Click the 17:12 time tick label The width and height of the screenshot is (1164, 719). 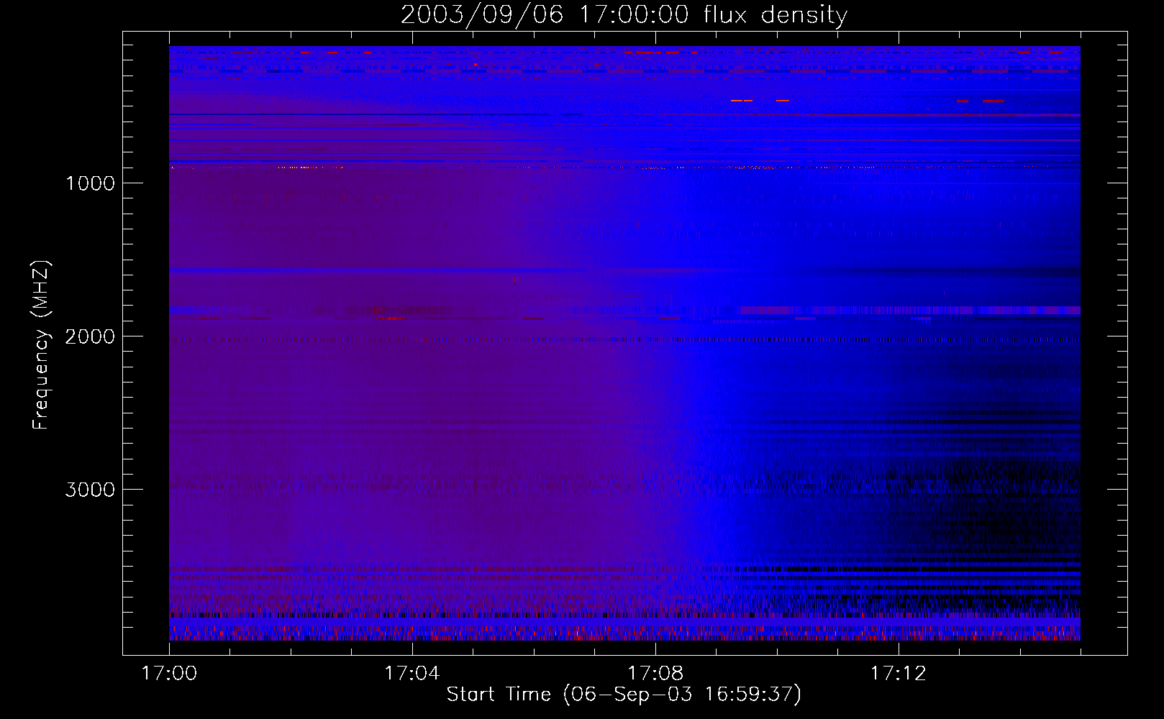tap(899, 674)
